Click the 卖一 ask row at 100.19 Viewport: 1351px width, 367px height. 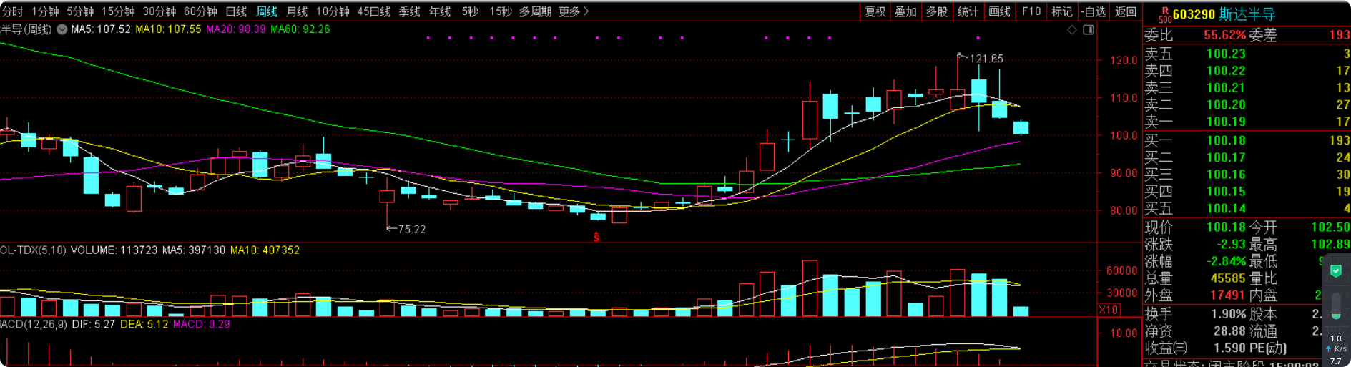1247,122
